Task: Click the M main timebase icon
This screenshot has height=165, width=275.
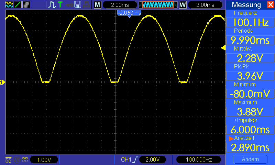Action: [97, 5]
